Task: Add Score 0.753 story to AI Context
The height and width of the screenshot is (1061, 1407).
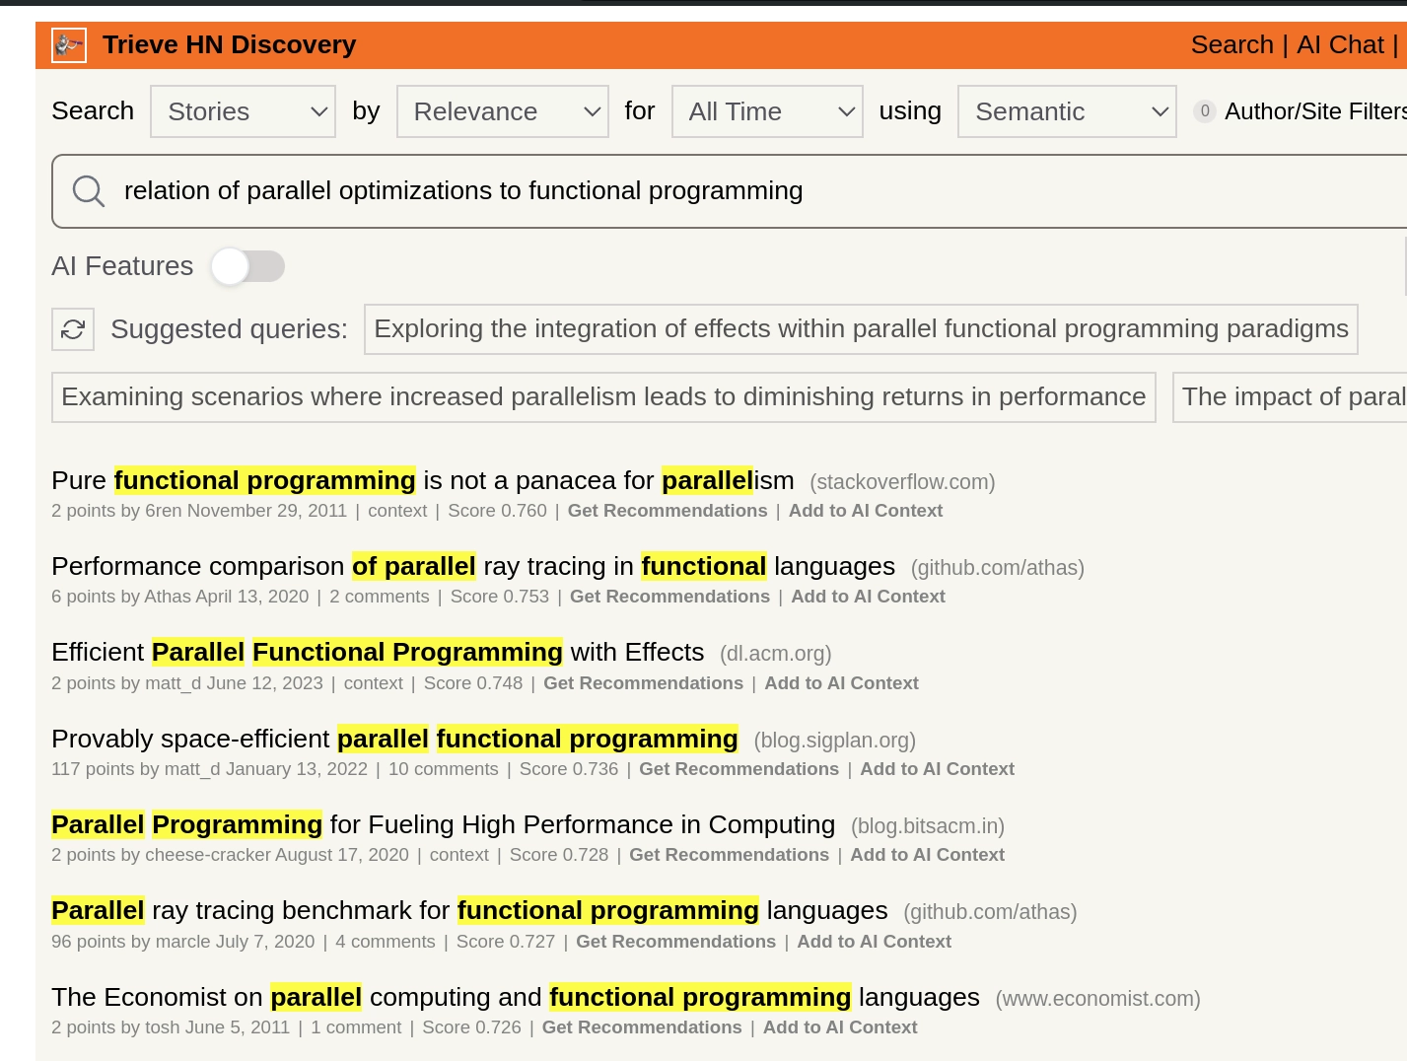Action: (868, 597)
